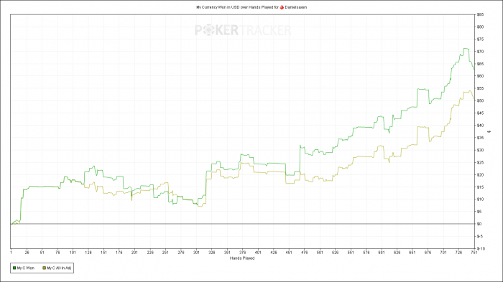Select the "My C All-In Adj" legend label
Screen dimensions: 503x282
pyautogui.click(x=59, y=268)
